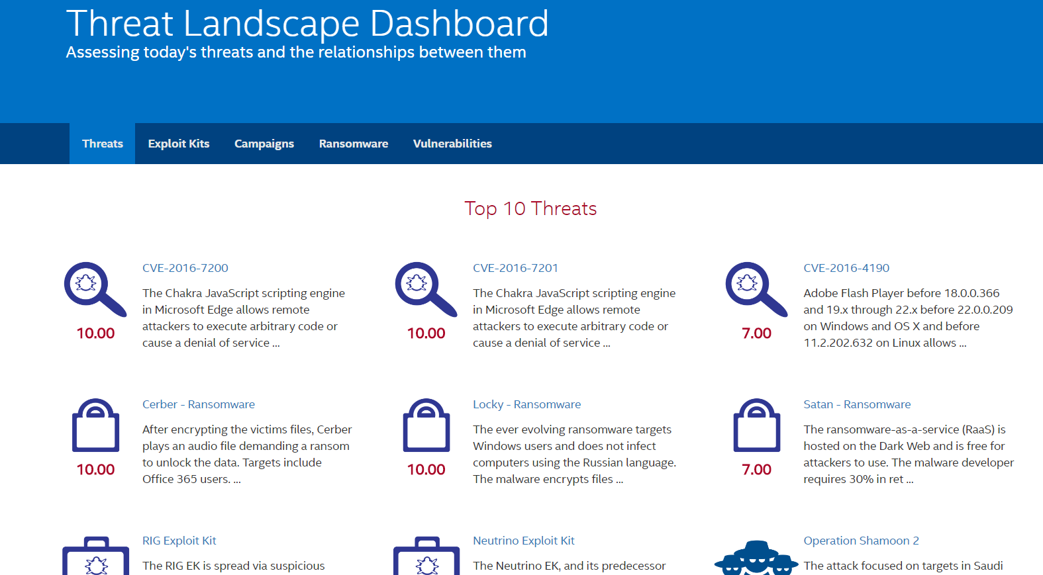Click the Locky ransomware padlock icon
1043x575 pixels.
pos(426,425)
